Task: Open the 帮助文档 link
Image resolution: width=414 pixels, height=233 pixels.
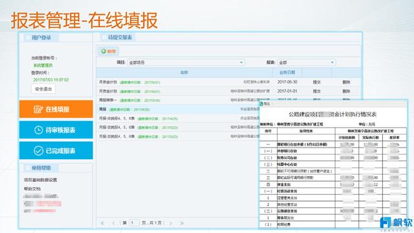Action: (x=32, y=188)
